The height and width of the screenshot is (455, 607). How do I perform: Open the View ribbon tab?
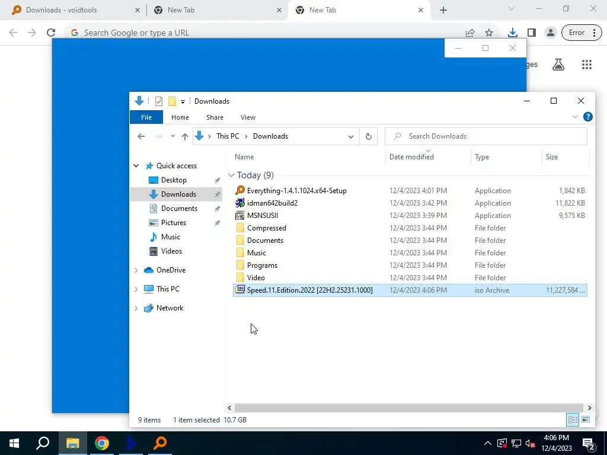(x=248, y=117)
